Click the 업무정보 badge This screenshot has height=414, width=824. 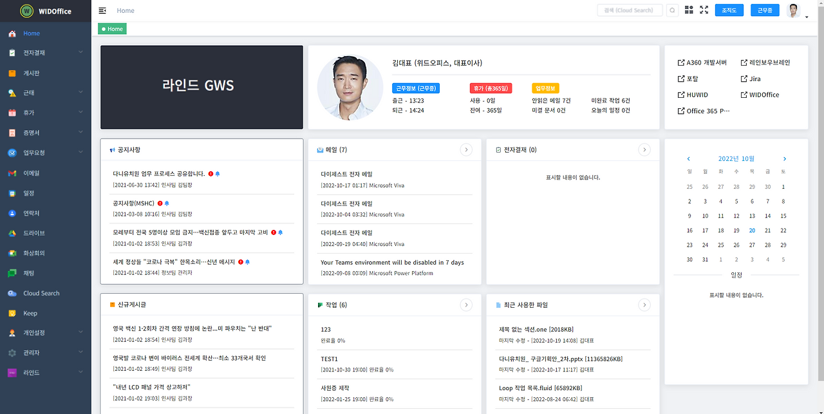(545, 88)
